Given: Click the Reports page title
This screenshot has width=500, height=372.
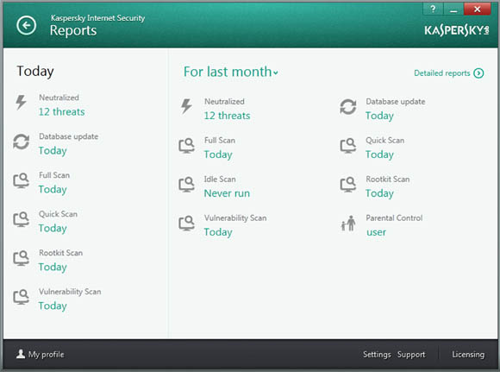Looking at the screenshot, I should click(73, 31).
